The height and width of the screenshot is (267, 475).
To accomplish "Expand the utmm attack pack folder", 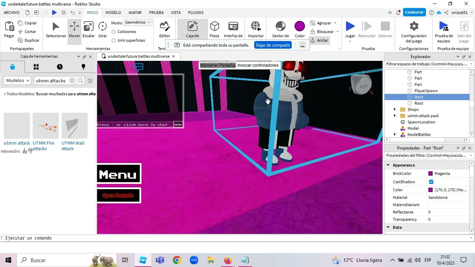I will coord(394,116).
